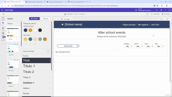
Task: Open the Configurar workspace icon
Action: point(3,34)
